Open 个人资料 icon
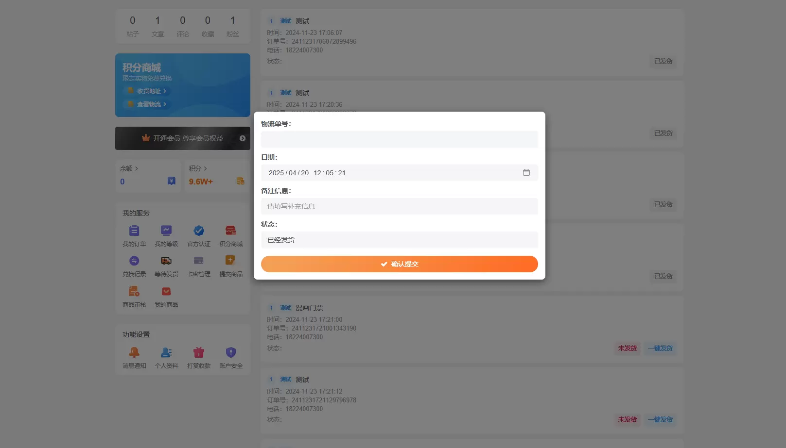The image size is (786, 448). [166, 352]
